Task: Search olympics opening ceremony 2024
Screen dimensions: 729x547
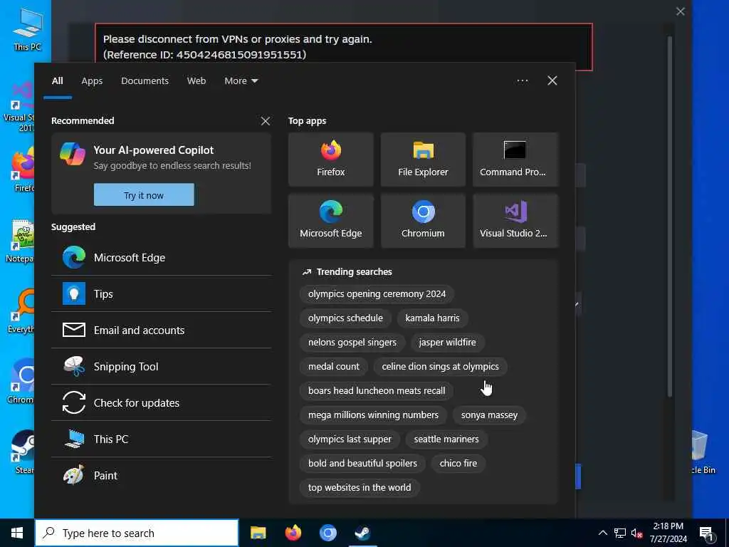Action: (377, 294)
